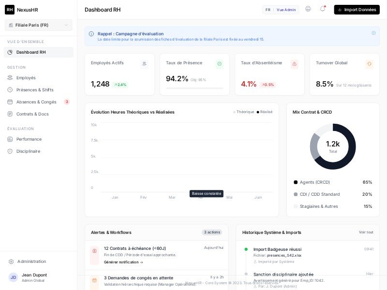Go to Absences & Congés section

tap(36, 102)
